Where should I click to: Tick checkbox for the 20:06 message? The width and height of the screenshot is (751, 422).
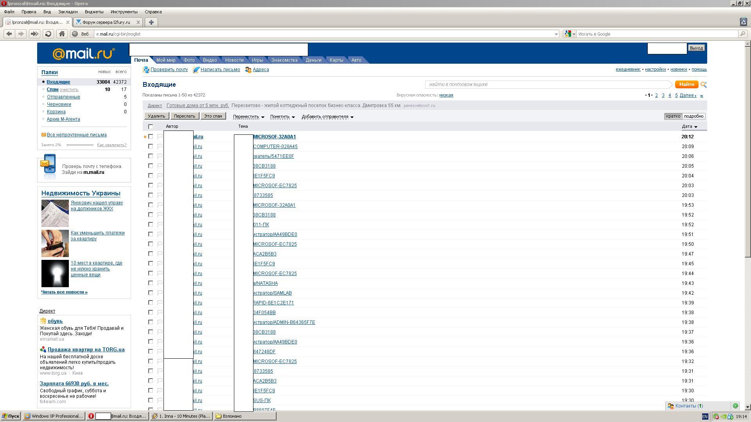coord(151,156)
